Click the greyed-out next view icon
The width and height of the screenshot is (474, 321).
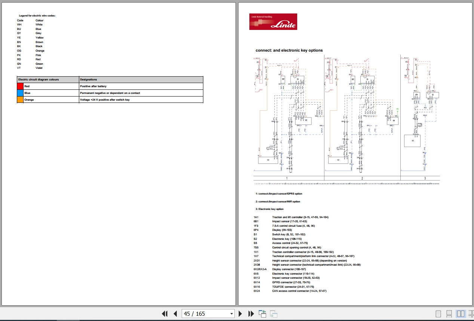click(x=273, y=314)
